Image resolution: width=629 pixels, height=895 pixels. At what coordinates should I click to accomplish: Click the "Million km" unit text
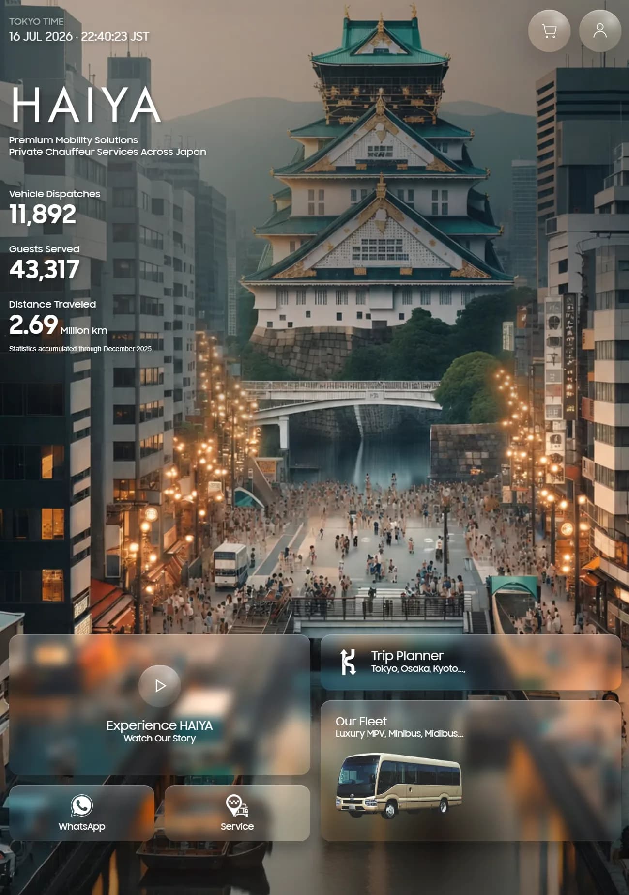click(x=84, y=330)
